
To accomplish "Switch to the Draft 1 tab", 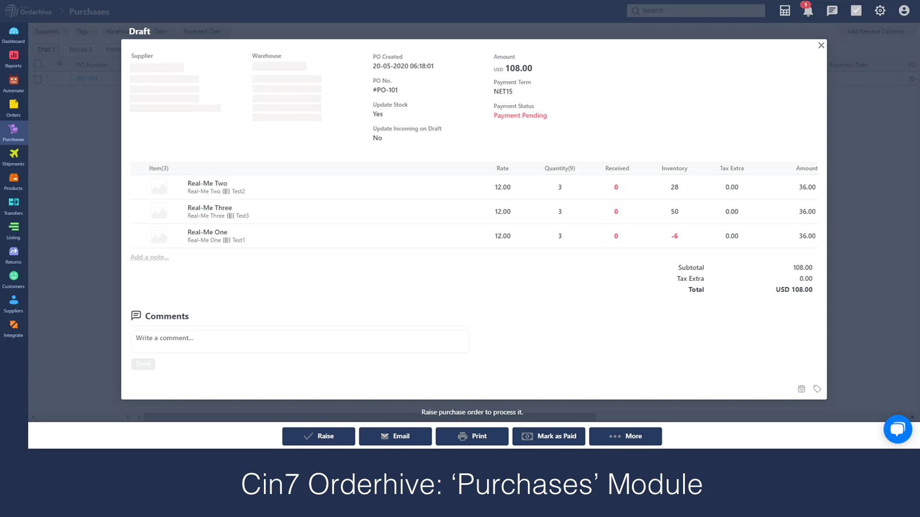I will (x=47, y=49).
